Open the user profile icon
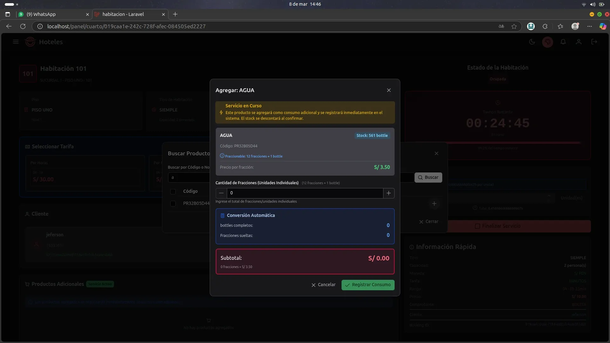The height and width of the screenshot is (343, 610). pos(579,42)
